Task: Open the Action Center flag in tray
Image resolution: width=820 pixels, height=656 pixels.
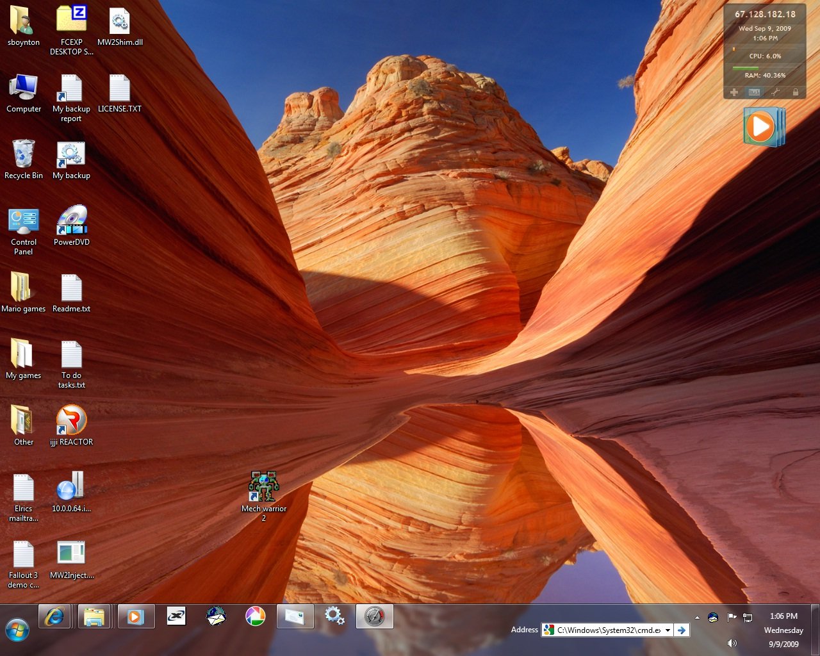Action: click(730, 617)
